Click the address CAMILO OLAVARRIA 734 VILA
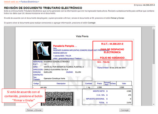This screenshot has height=114, width=158. click(x=56, y=69)
